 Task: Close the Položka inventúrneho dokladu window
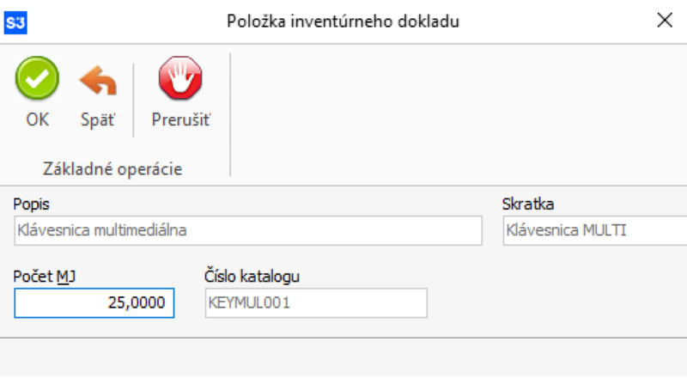coord(664,21)
